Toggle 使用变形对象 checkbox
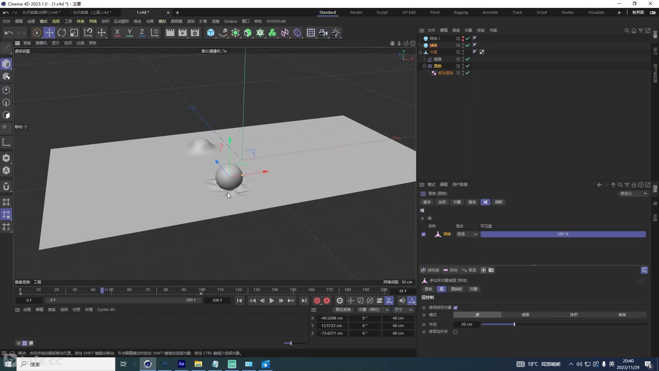This screenshot has height=371, width=659. (455, 308)
